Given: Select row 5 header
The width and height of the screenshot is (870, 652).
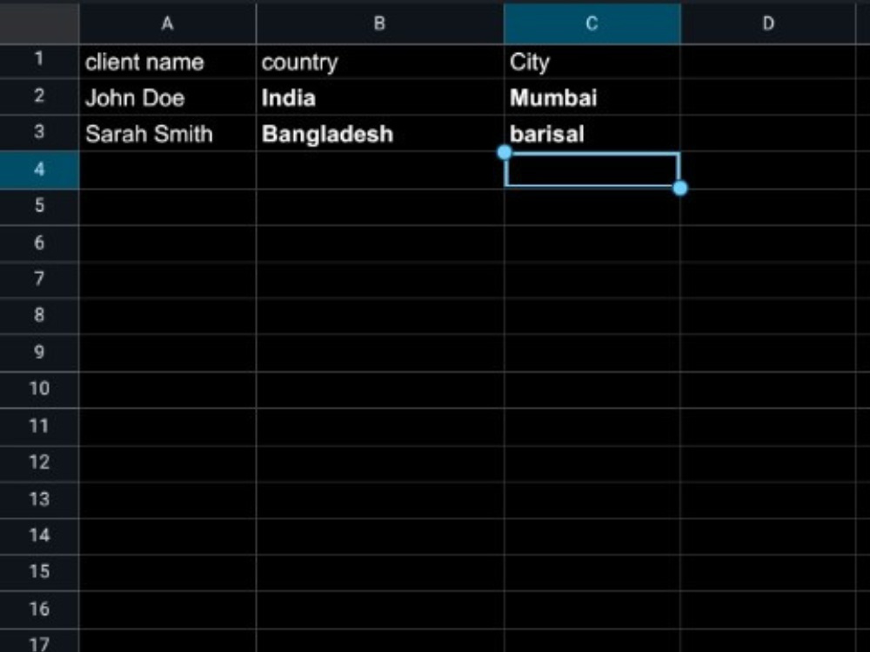Looking at the screenshot, I should (39, 206).
